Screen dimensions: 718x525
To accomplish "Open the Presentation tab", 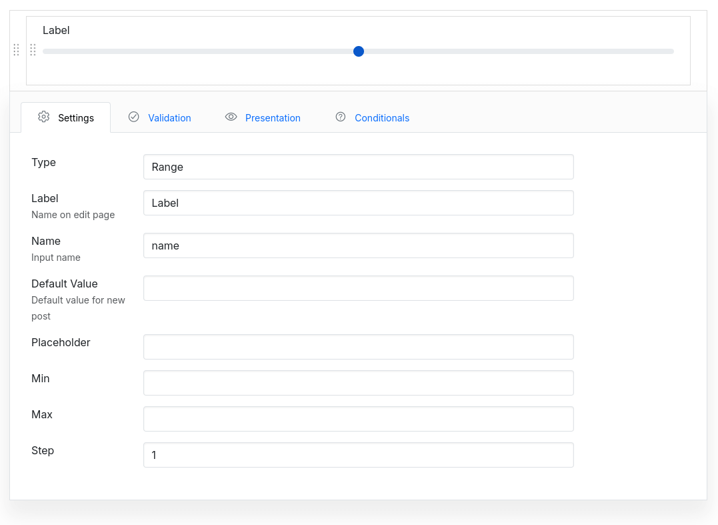I will click(273, 118).
